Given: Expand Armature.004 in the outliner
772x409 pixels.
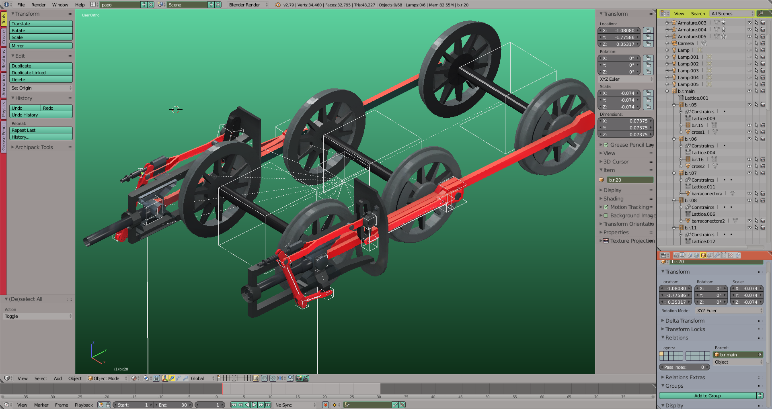Looking at the screenshot, I should (667, 30).
